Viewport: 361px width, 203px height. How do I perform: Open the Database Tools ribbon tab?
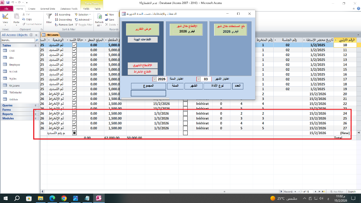point(70,9)
